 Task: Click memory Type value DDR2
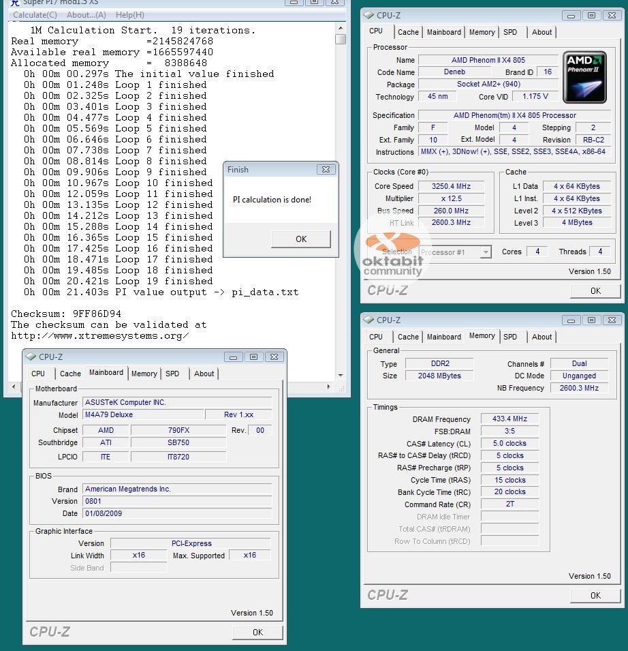pos(440,363)
